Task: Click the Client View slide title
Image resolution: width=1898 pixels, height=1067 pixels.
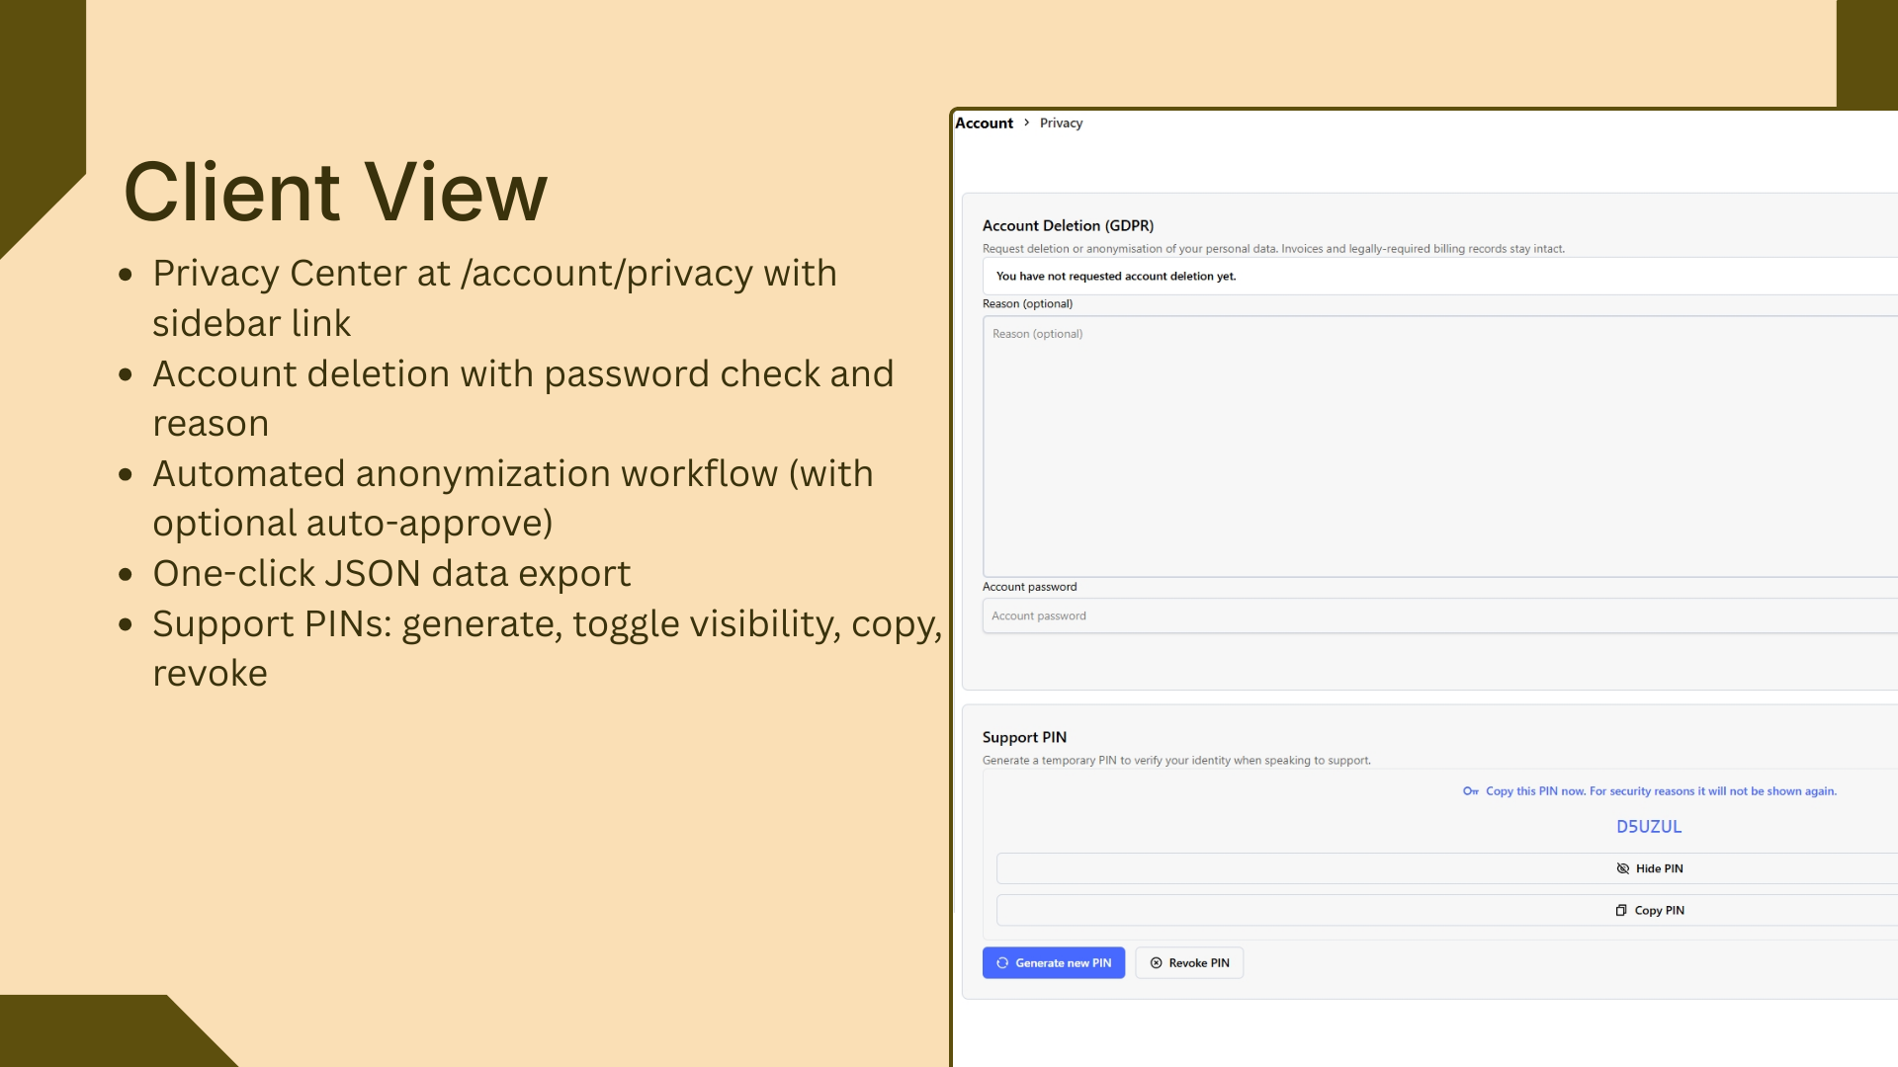Action: 335,192
